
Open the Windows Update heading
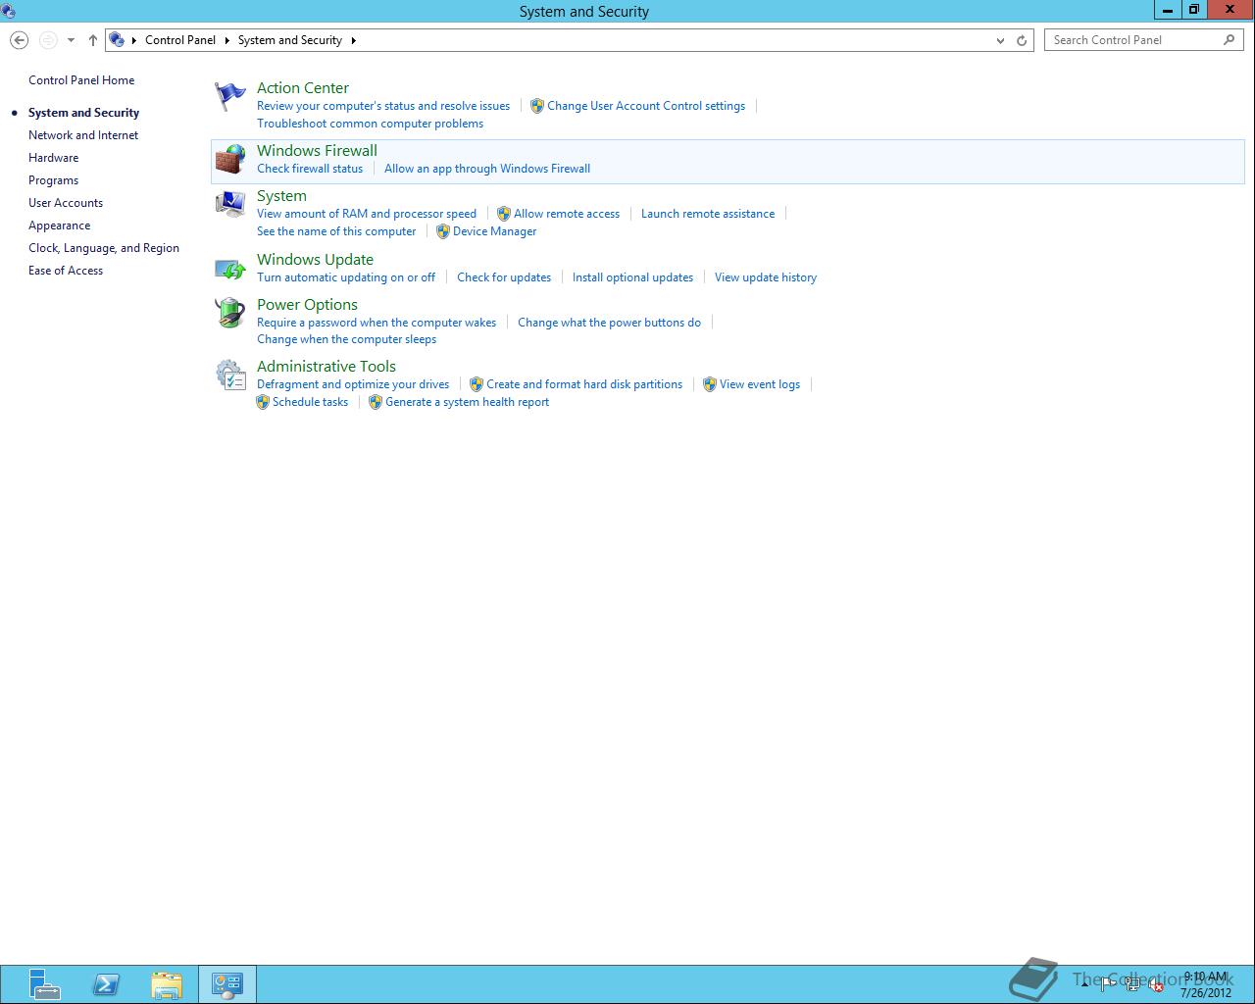(315, 260)
